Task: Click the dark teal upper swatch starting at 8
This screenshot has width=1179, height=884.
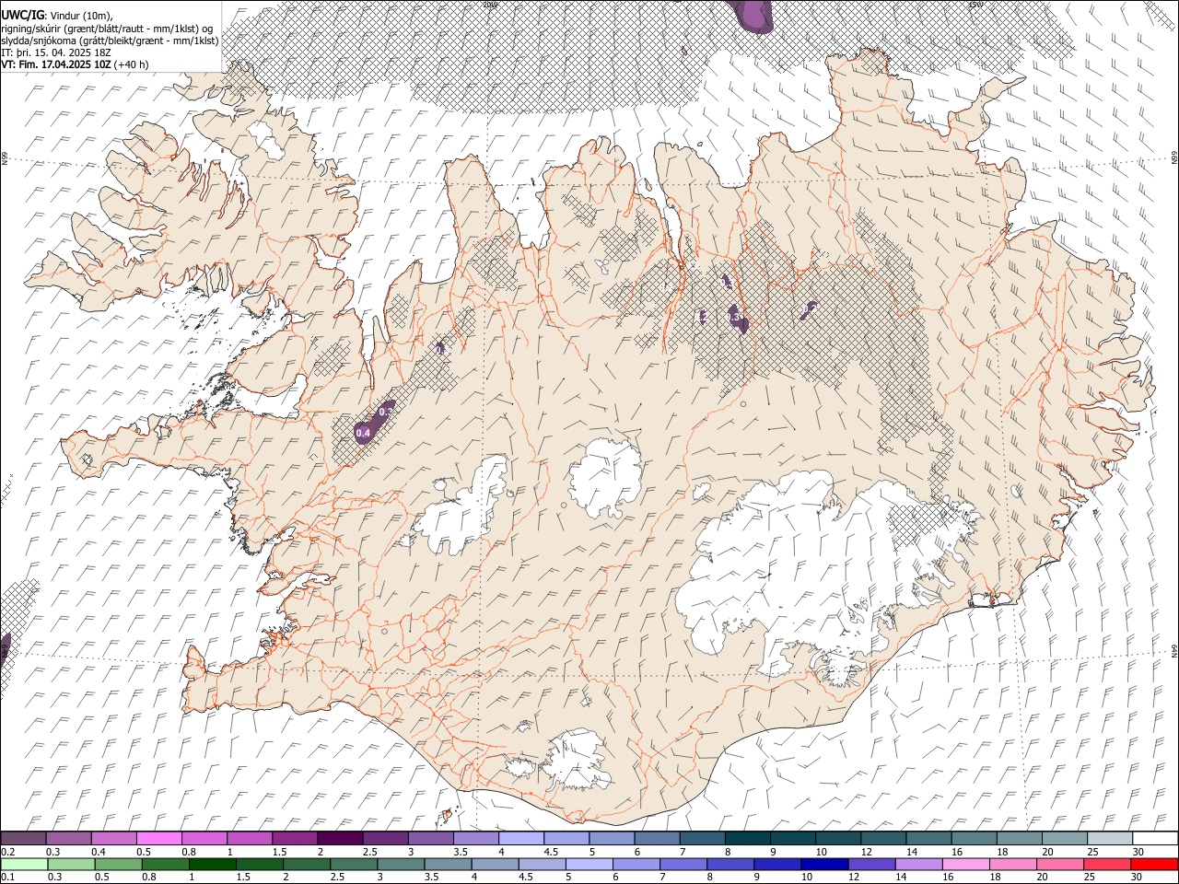Action: tap(747, 838)
